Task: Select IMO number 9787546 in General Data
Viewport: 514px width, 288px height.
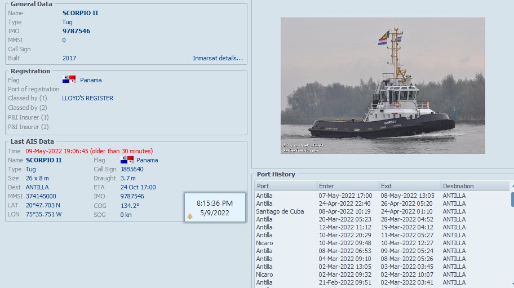Action: tap(76, 31)
